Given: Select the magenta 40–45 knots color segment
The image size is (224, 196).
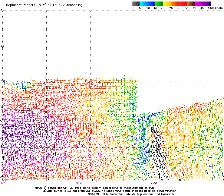Looking at the screenshot, I should click(199, 4).
